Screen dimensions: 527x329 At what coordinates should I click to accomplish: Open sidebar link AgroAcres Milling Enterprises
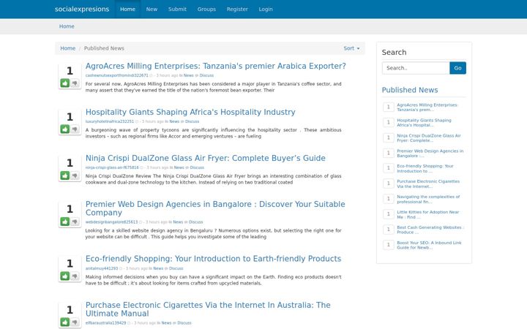click(427, 107)
